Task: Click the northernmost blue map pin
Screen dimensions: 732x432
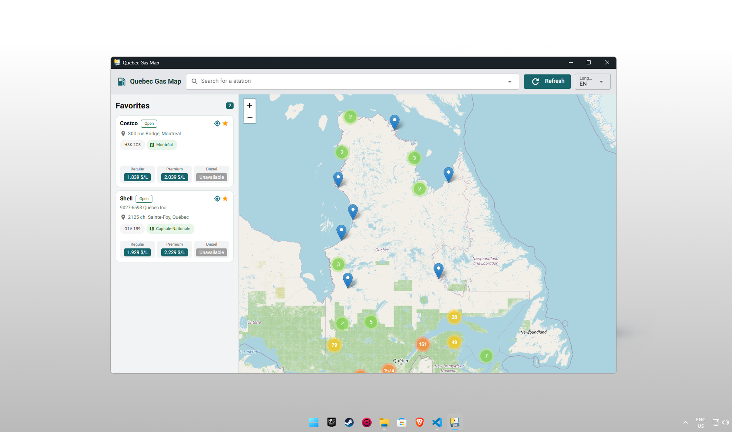Action: click(x=394, y=122)
